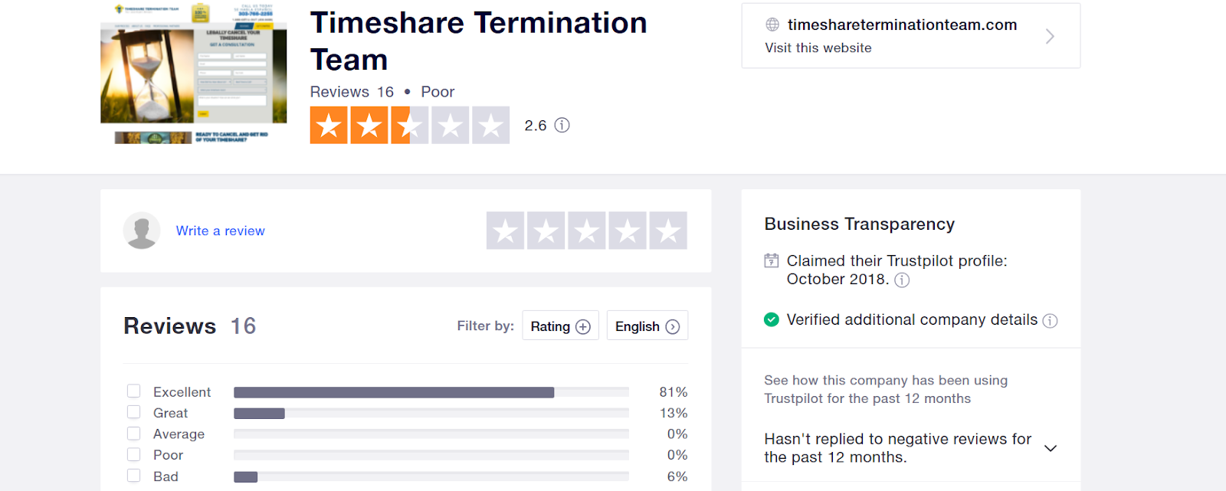Screen dimensions: 1226x491
Task: Click the Business Transparency heading
Action: coord(859,224)
